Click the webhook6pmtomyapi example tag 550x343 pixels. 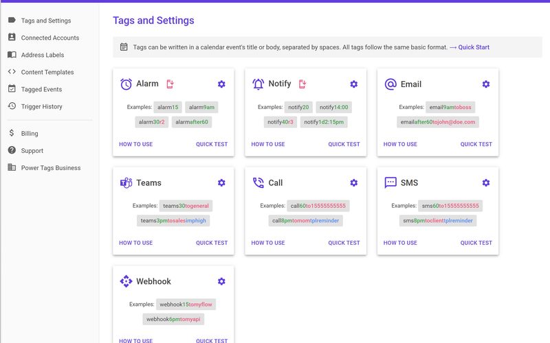[173, 319]
